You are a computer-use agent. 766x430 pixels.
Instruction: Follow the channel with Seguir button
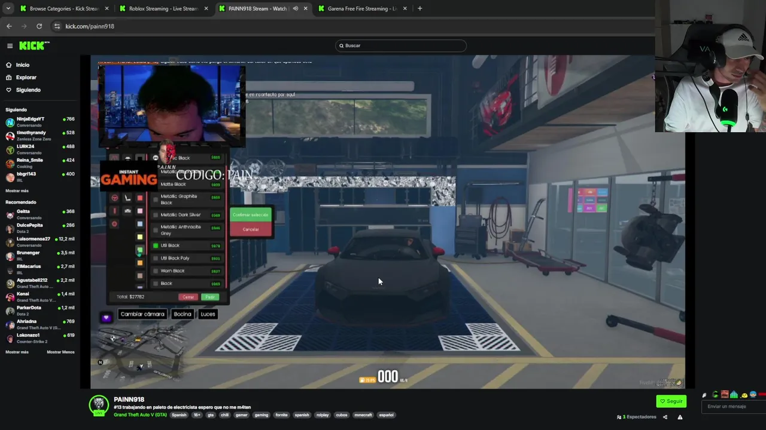671,401
